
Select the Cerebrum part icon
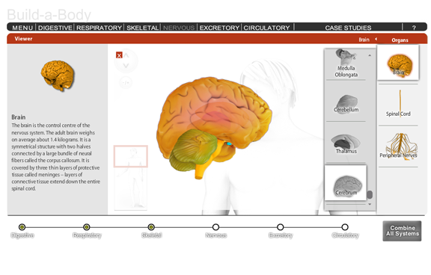(346, 183)
